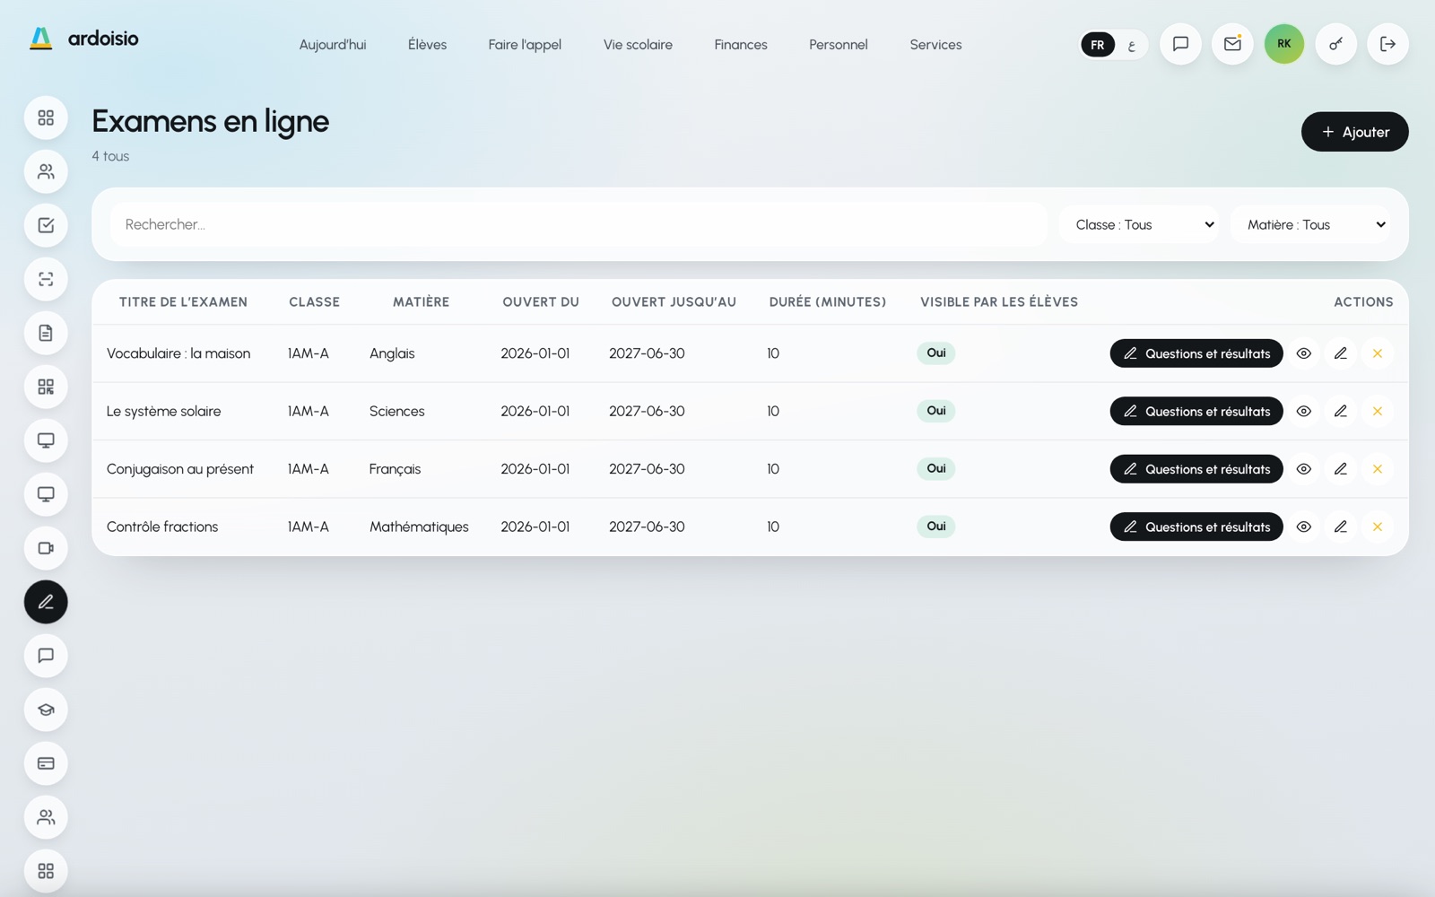View the Vocabulaire : la maison exam eye icon
The image size is (1435, 897).
click(x=1304, y=353)
